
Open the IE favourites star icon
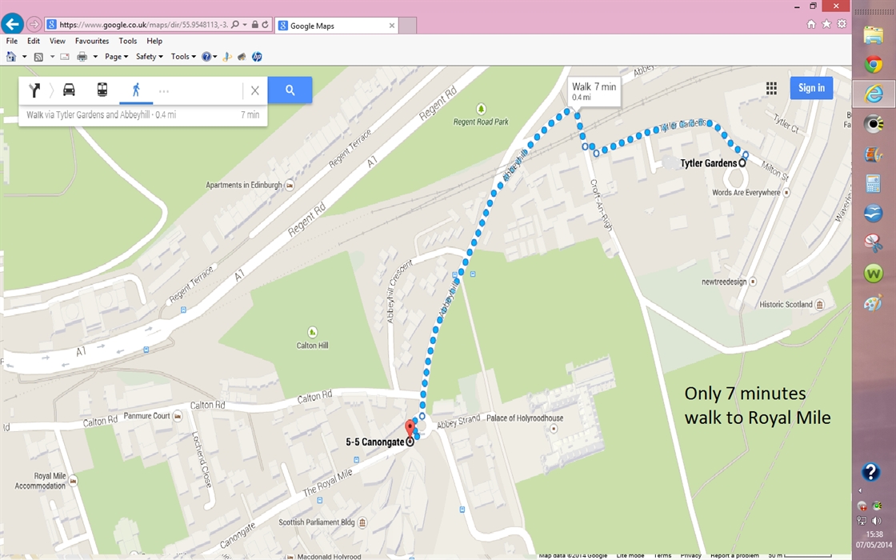coord(826,24)
